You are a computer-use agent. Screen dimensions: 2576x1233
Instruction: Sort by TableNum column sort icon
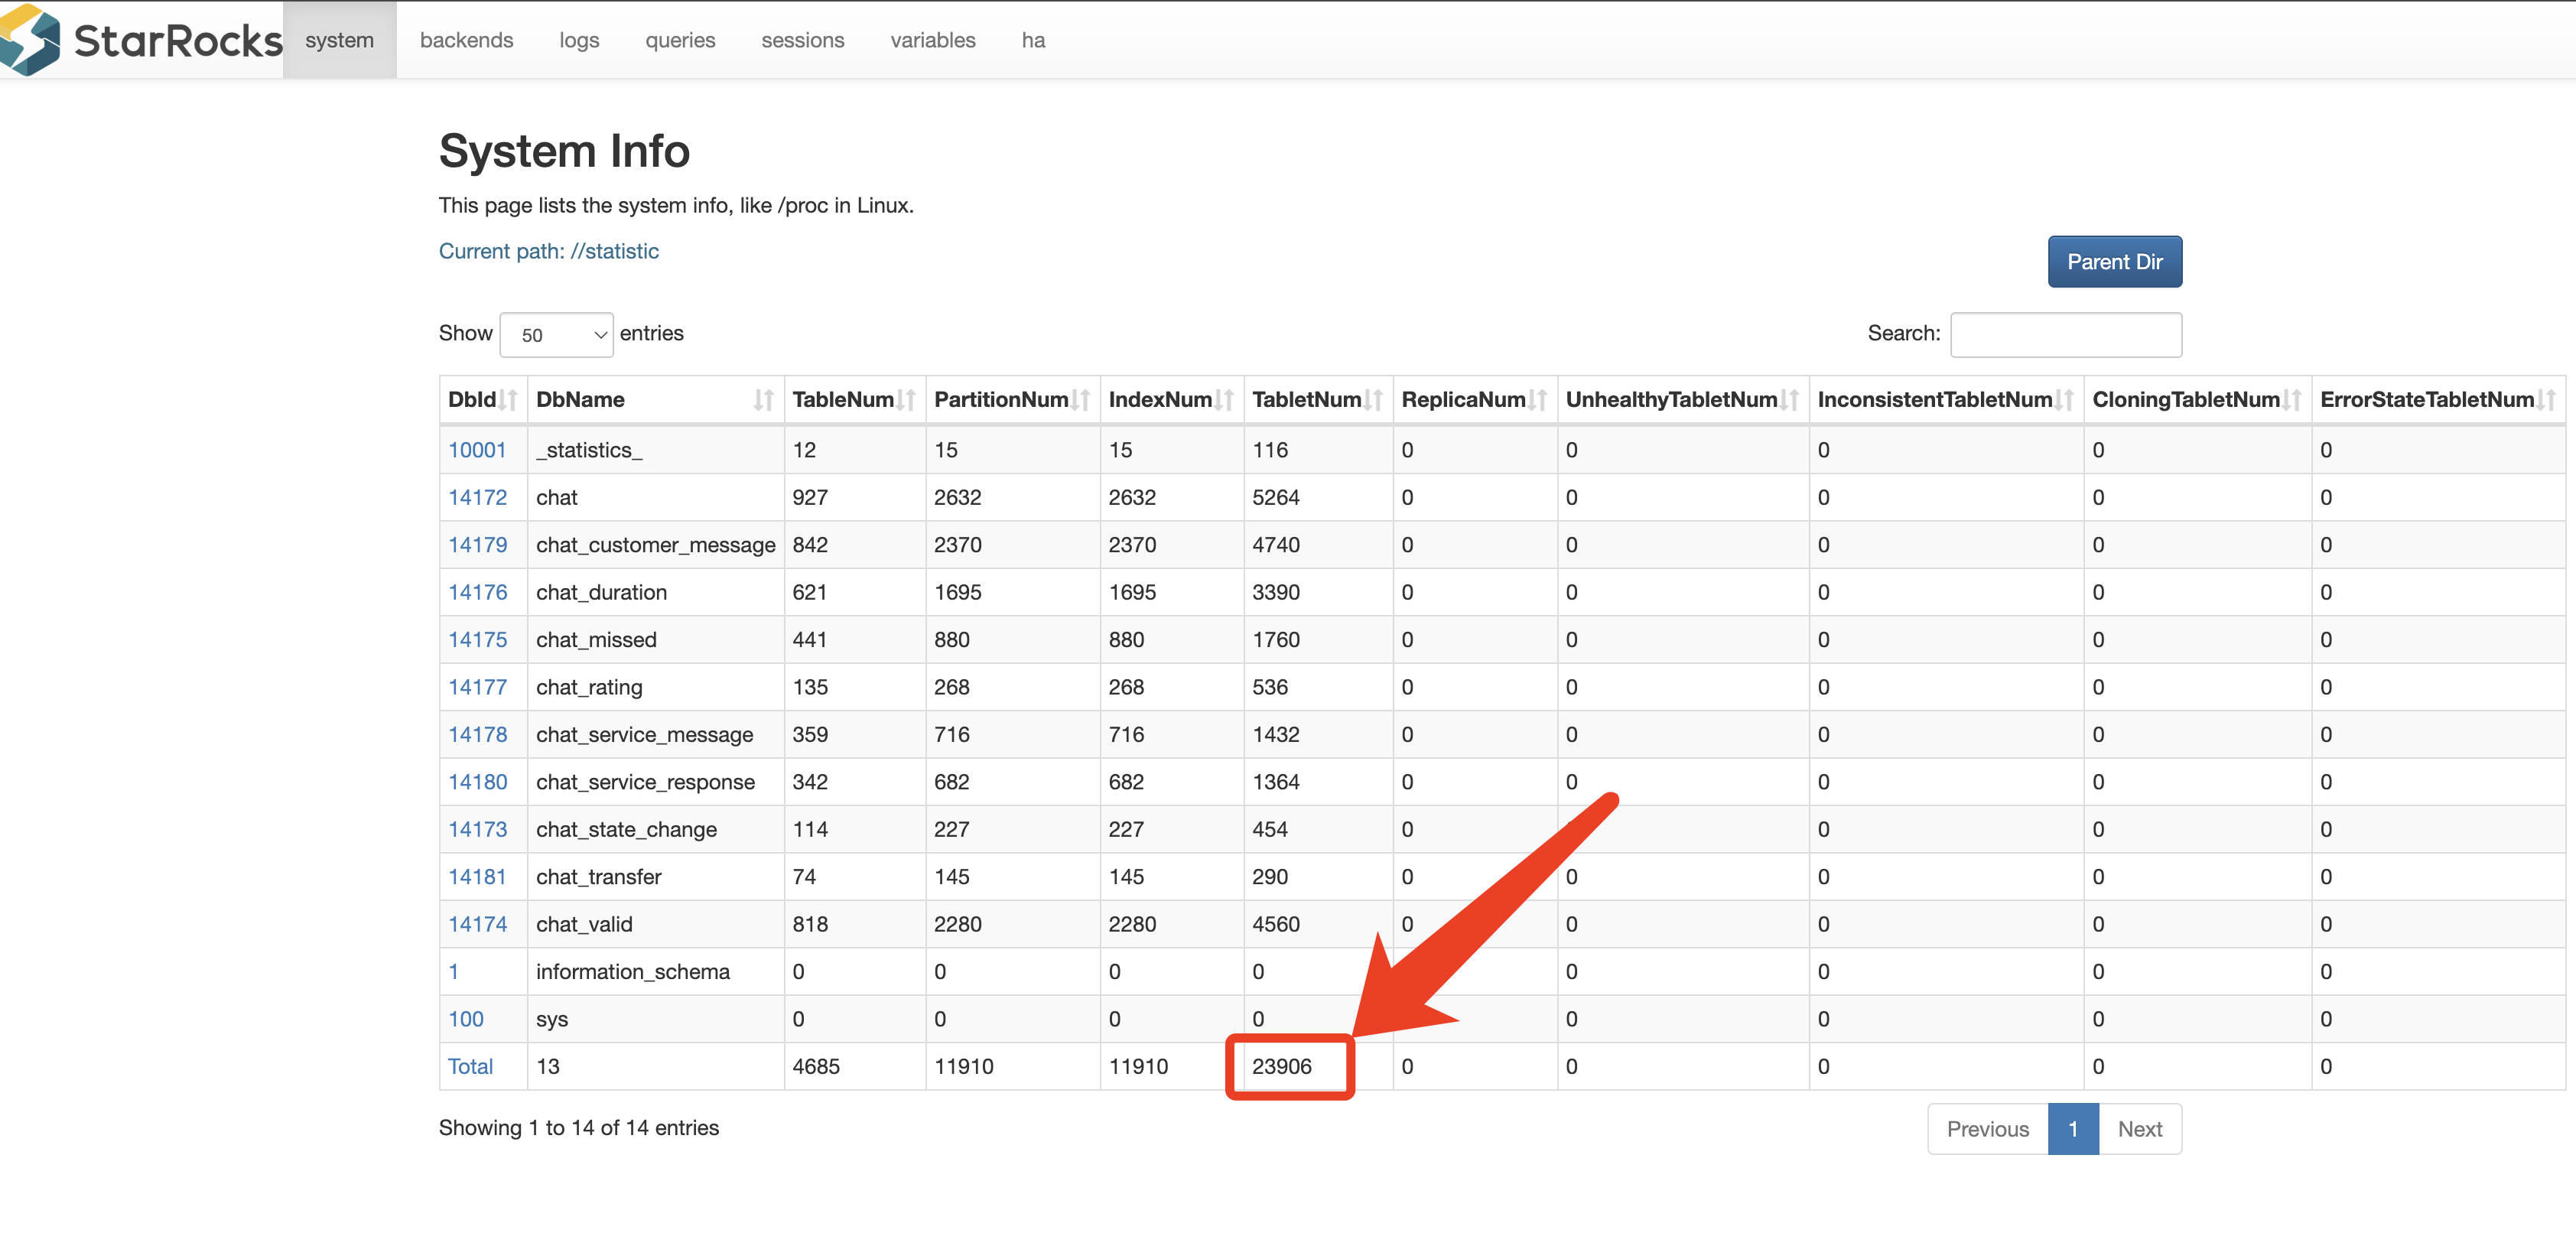click(x=906, y=400)
